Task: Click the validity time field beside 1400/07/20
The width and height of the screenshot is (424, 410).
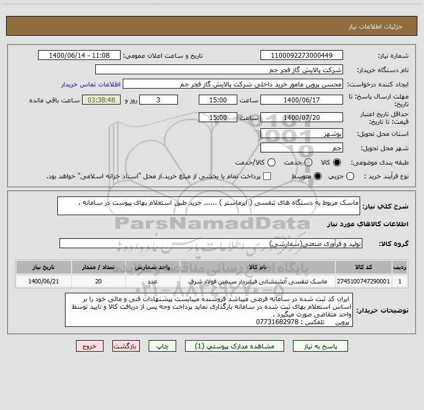Action: coord(218,117)
